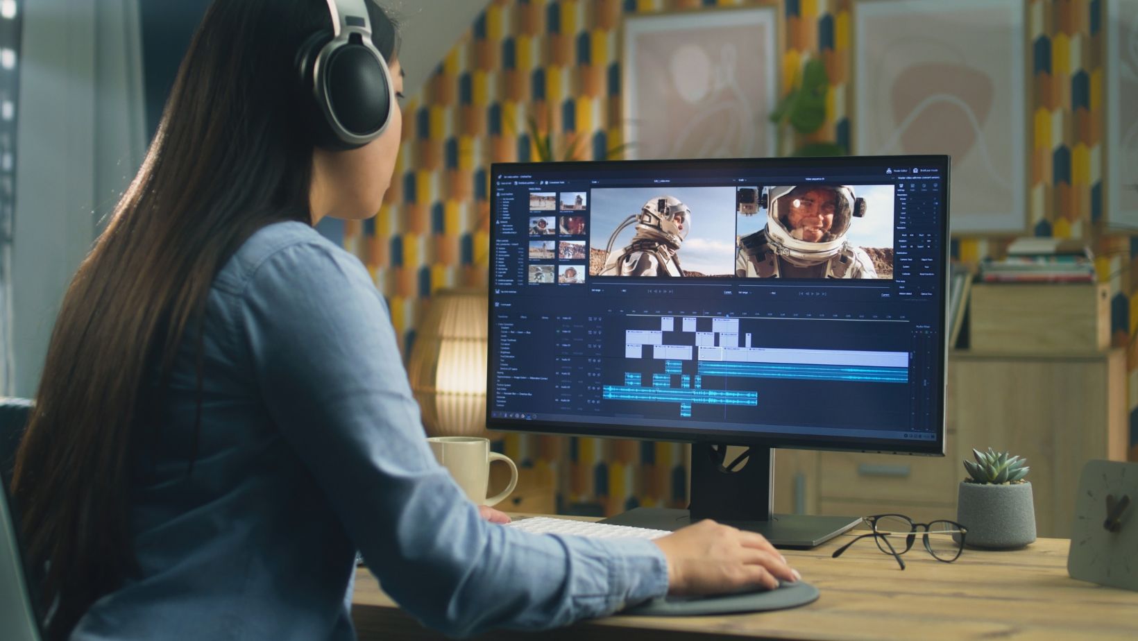The width and height of the screenshot is (1138, 641).
Task: Select the Settings icon in right panel
Action: pos(901,187)
